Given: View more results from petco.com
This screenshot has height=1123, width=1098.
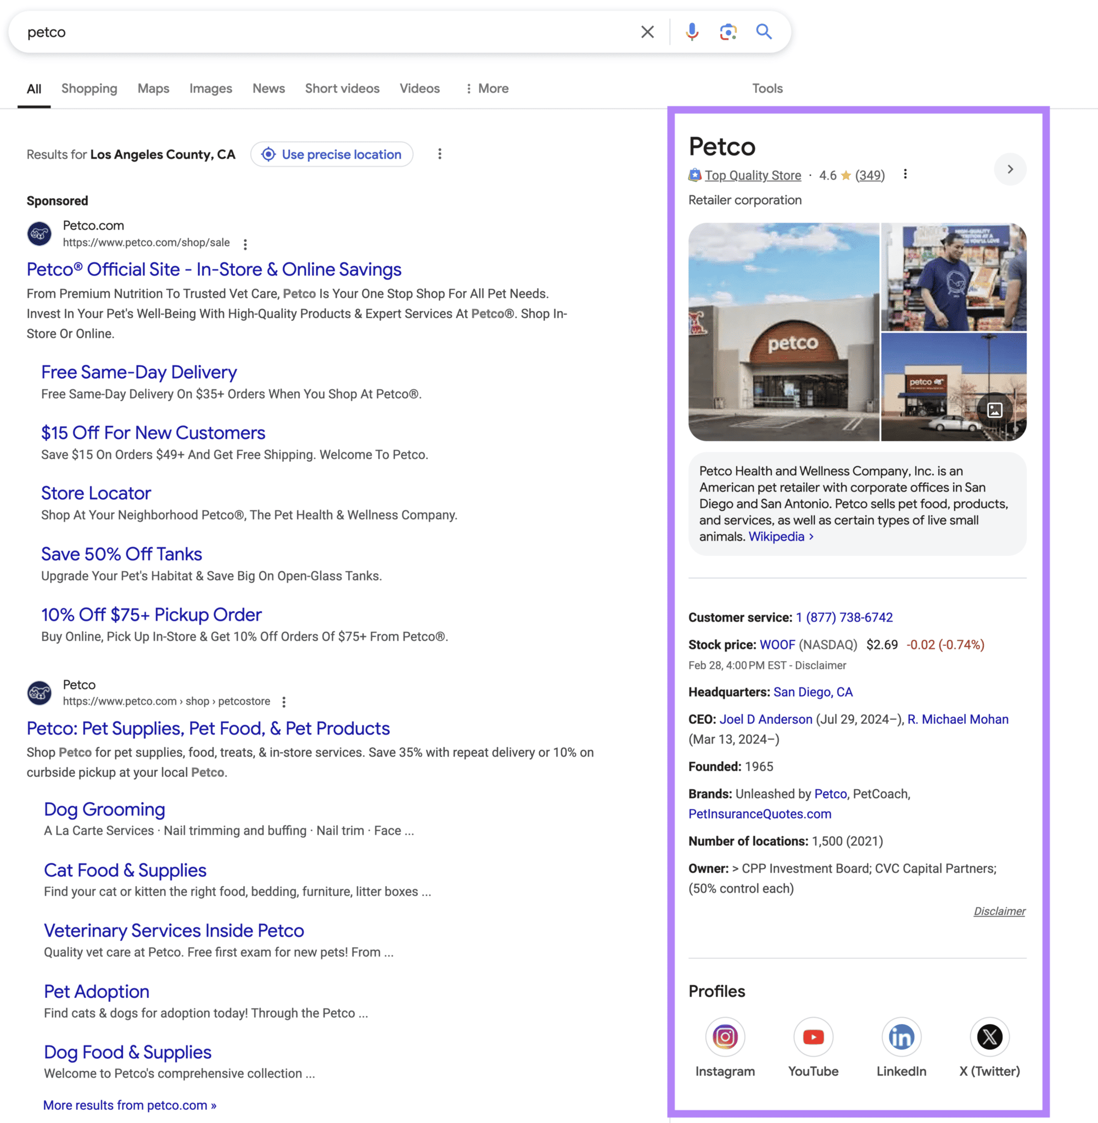Looking at the screenshot, I should coord(128,1104).
